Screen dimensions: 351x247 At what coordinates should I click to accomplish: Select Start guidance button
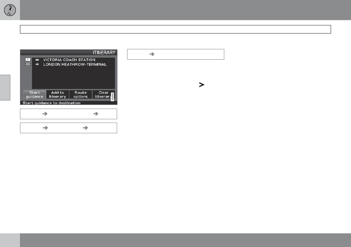point(35,95)
